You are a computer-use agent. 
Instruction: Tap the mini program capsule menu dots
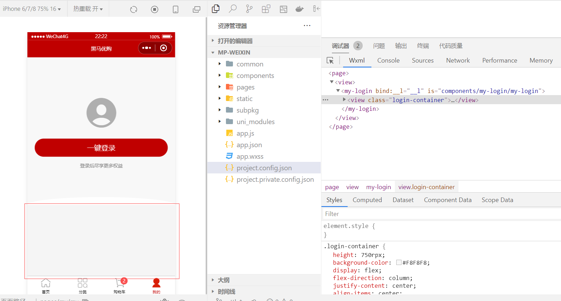[147, 48]
